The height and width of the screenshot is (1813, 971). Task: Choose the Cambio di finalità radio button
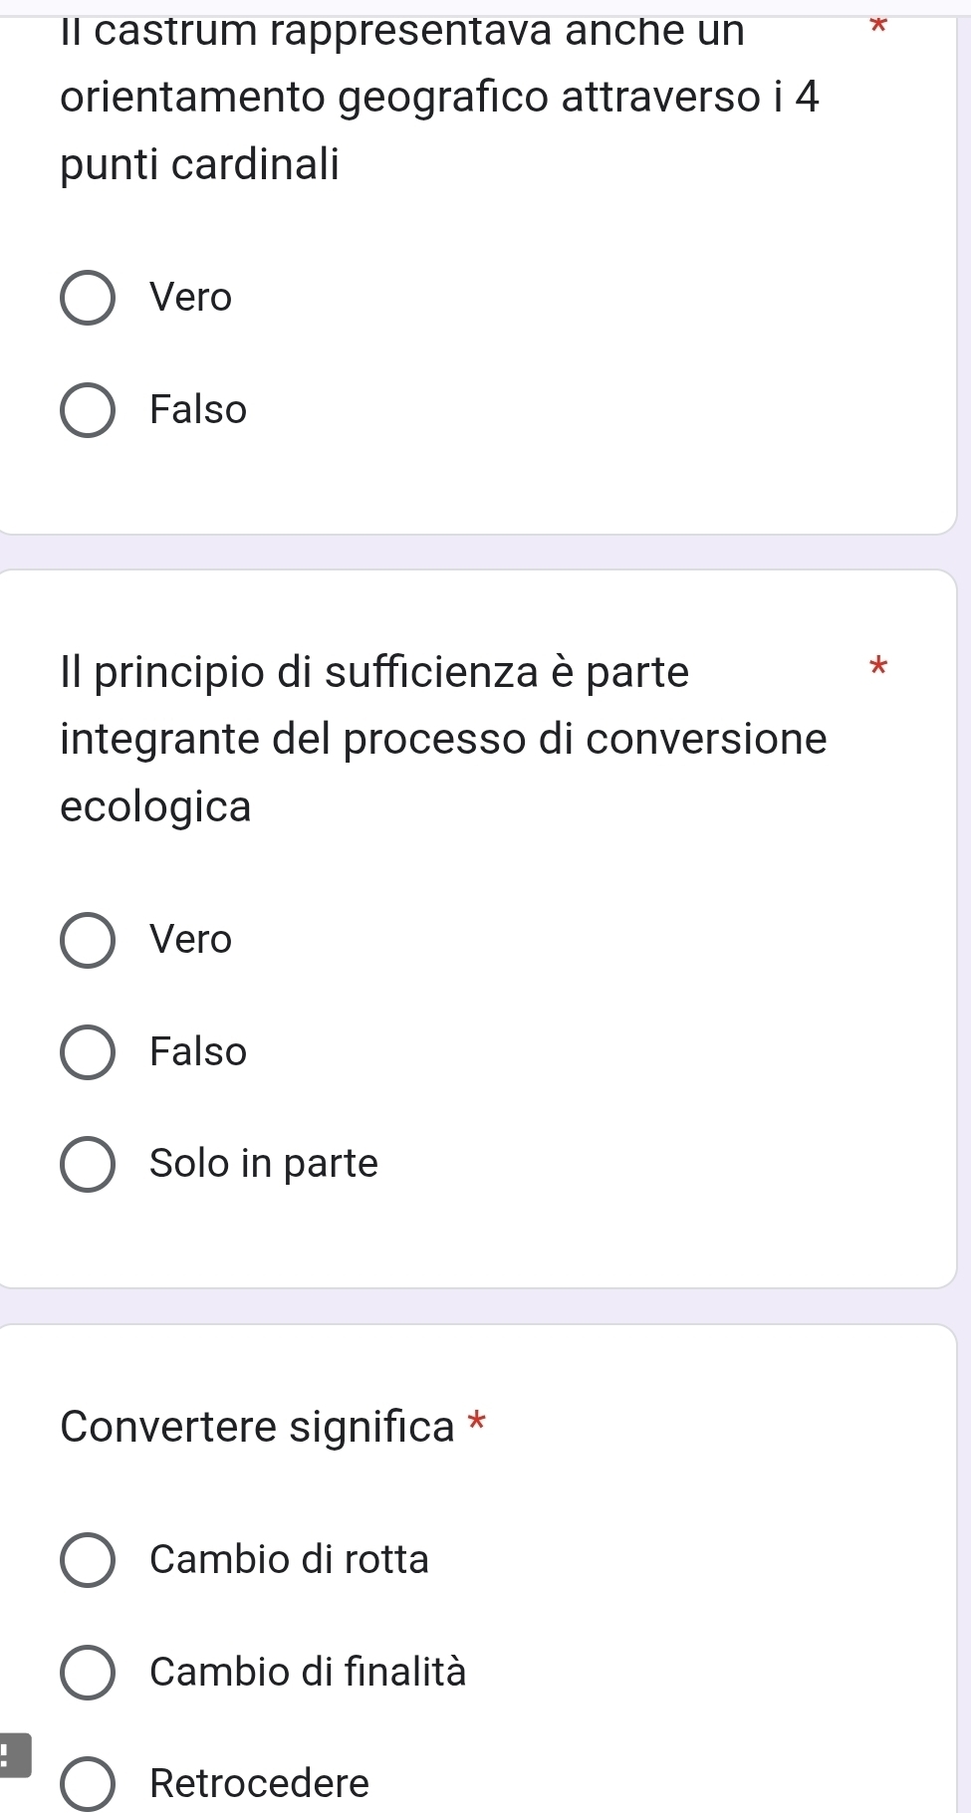88,1672
